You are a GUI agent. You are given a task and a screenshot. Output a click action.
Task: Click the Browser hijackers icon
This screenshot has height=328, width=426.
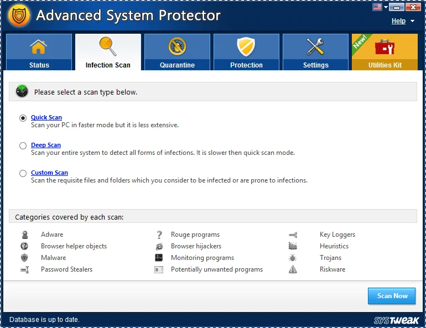click(x=159, y=246)
